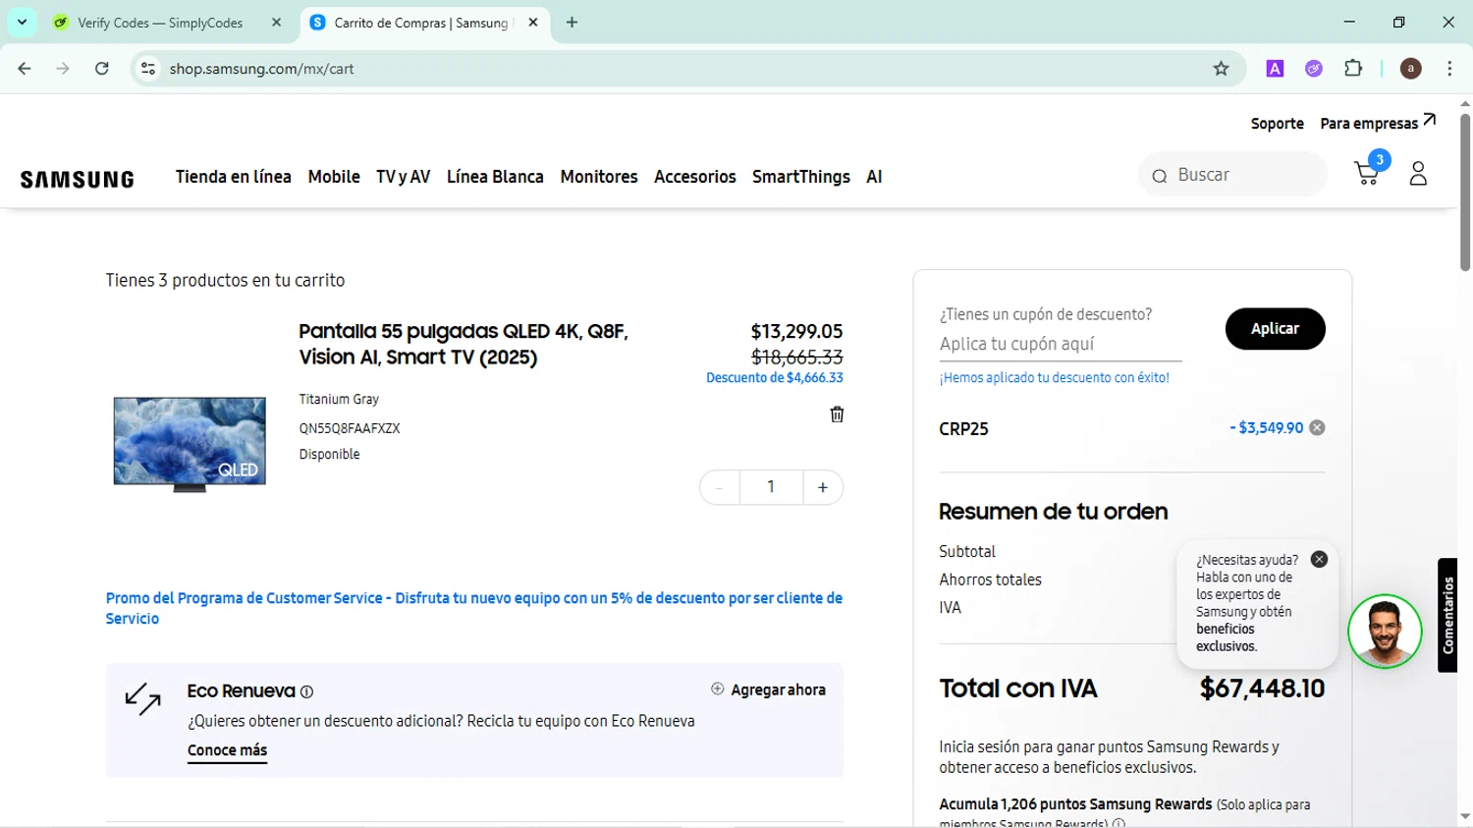Open the shopping cart icon
Viewport: 1473px width, 828px height.
click(x=1367, y=173)
